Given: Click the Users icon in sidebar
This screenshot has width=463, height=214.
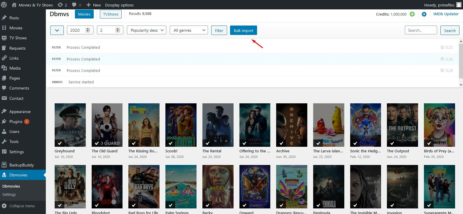Looking at the screenshot, I should (x=4, y=132).
